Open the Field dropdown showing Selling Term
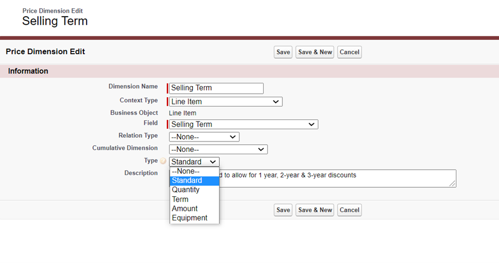The width and height of the screenshot is (499, 263). tap(243, 124)
